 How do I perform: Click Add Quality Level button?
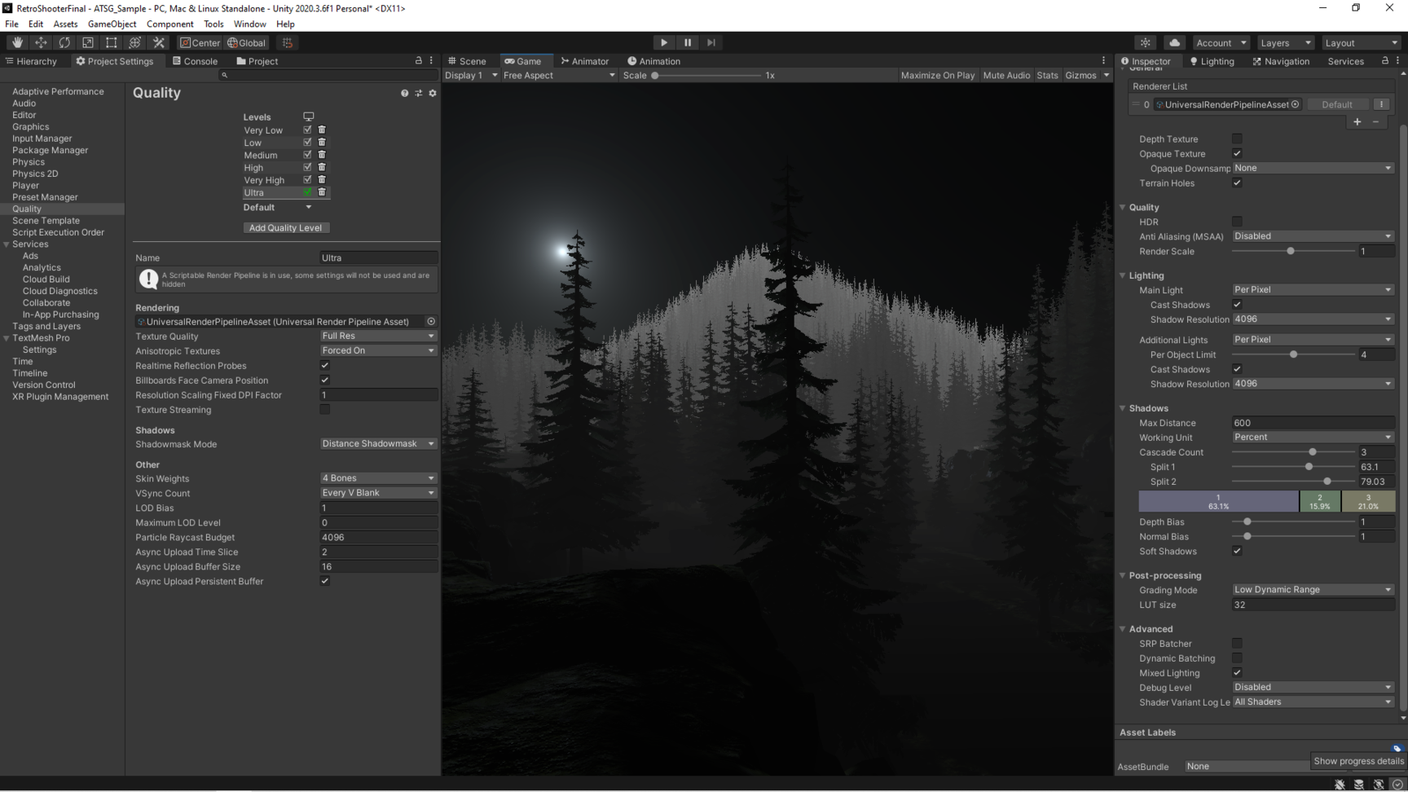286,228
